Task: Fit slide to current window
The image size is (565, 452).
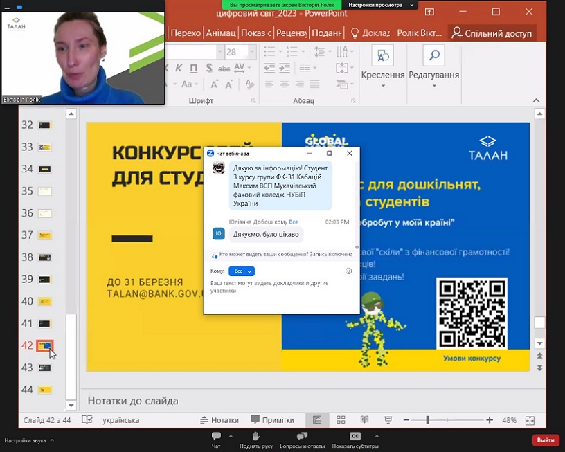Action: (x=530, y=420)
